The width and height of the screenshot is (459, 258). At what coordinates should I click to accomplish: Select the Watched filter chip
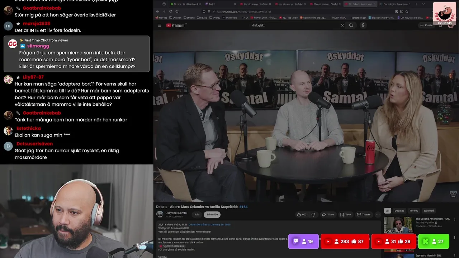click(429, 211)
